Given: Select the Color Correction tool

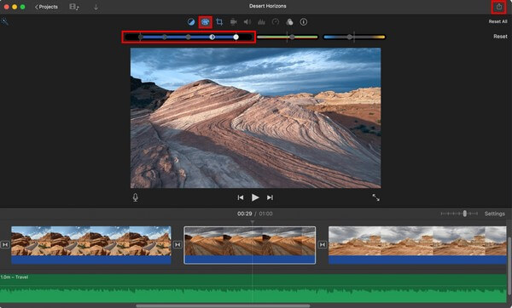Looking at the screenshot, I should click(x=205, y=22).
